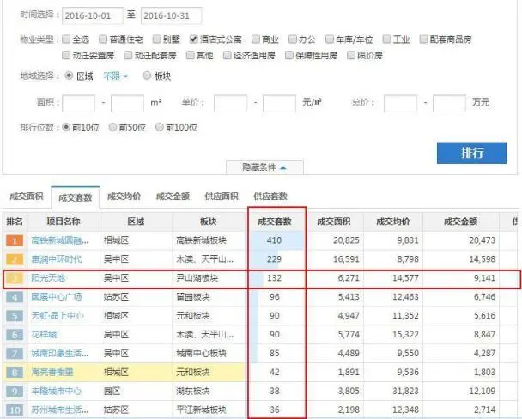Check the 其他 checkbox
Image resolution: width=522 pixels, height=419 pixels.
click(x=190, y=55)
